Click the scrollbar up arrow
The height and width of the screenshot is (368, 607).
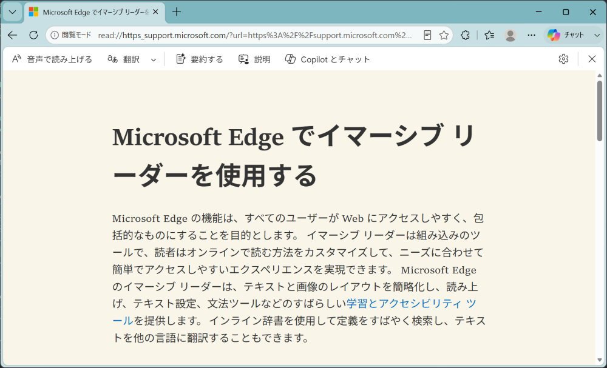click(x=600, y=75)
